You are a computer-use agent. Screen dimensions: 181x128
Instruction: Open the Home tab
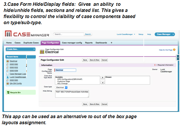click(9, 43)
